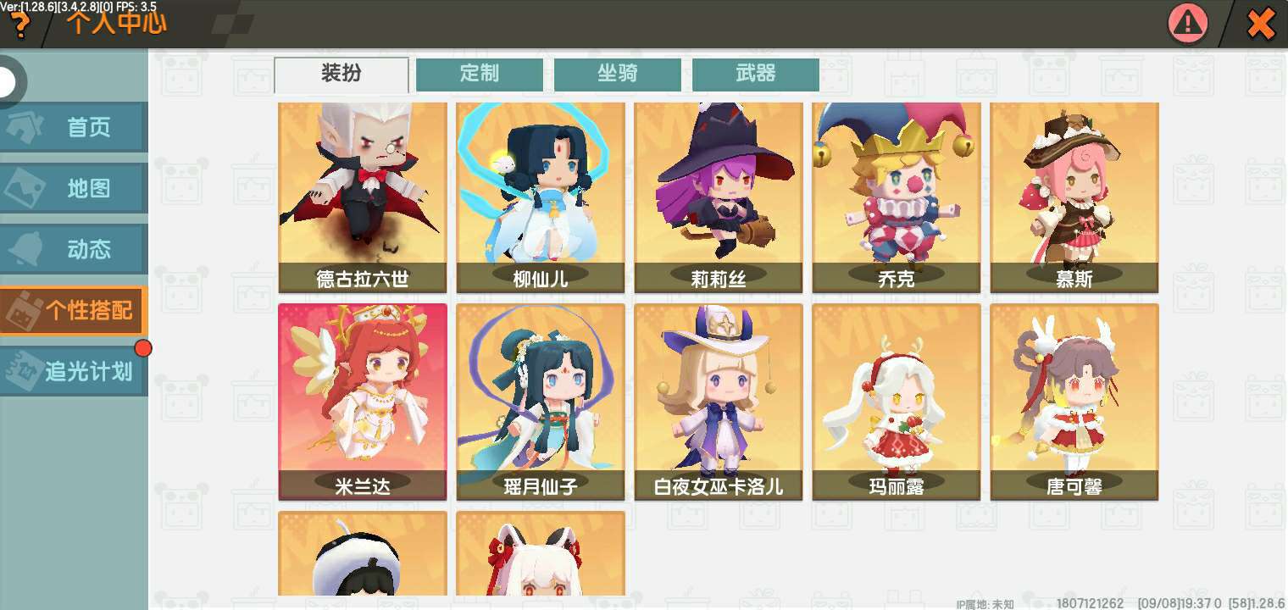Switch to the 定制 tab
The image size is (1288, 610).
pos(480,74)
